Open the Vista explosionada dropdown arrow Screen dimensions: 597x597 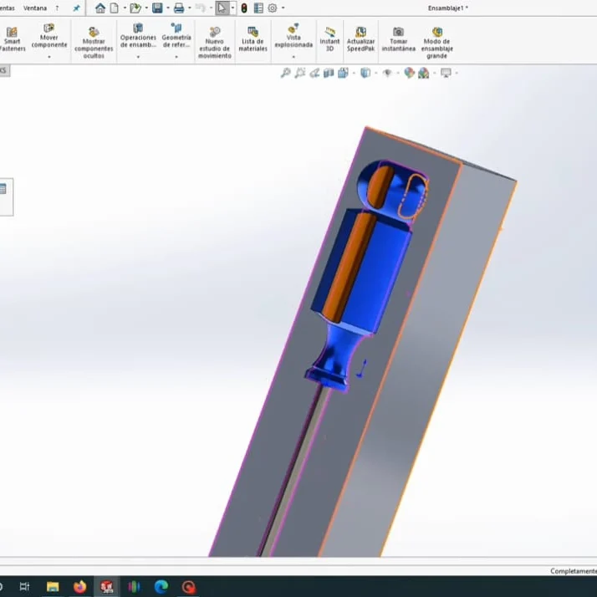pos(293,57)
